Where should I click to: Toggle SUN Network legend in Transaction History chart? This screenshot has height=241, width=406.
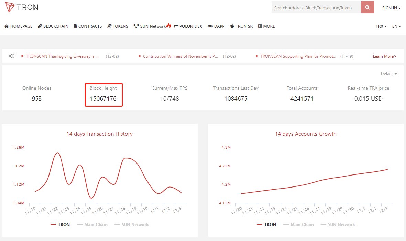132,225
